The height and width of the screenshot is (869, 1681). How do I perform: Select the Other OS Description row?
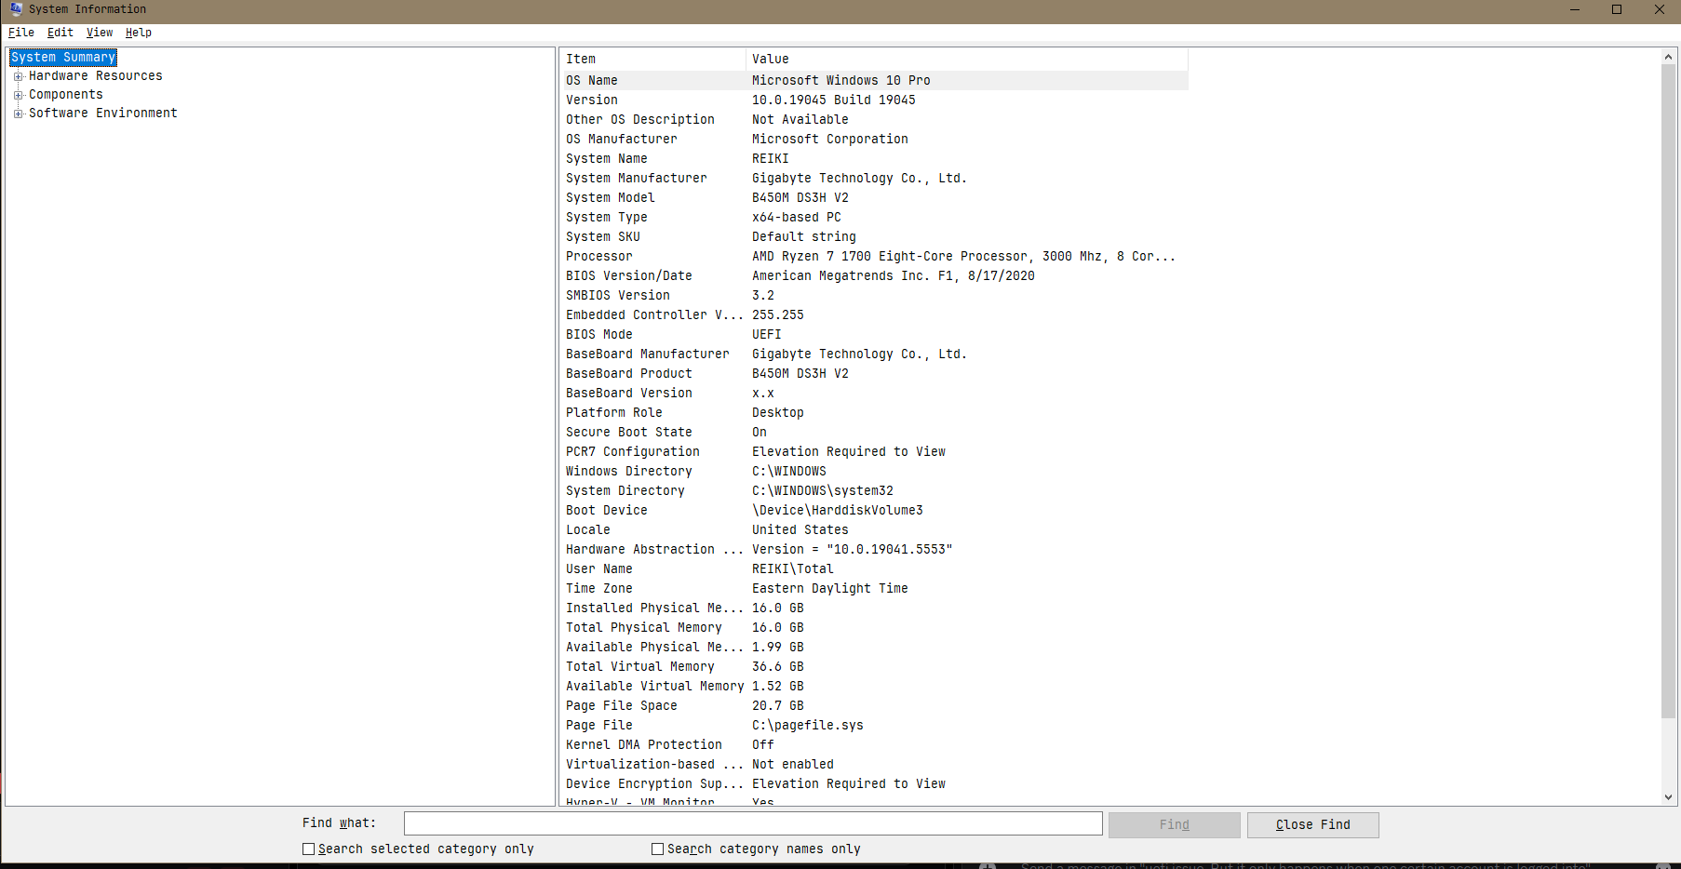coord(874,120)
